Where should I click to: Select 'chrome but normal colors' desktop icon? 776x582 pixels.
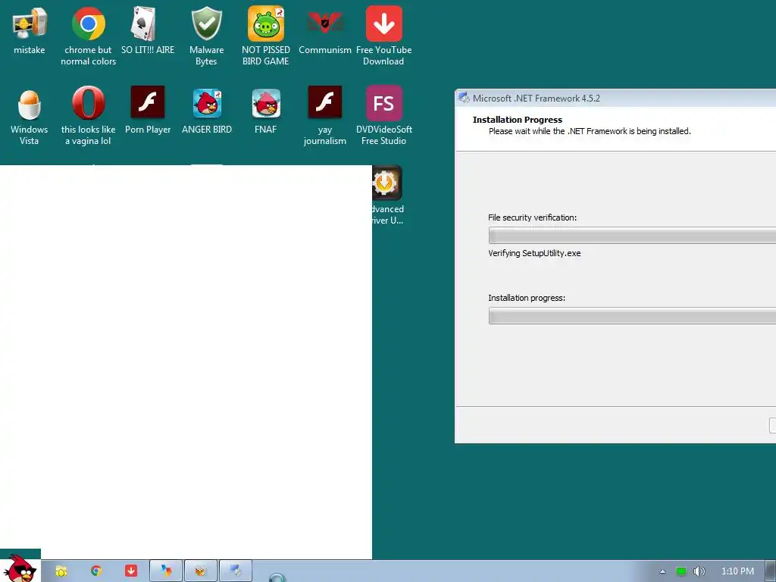click(x=88, y=36)
